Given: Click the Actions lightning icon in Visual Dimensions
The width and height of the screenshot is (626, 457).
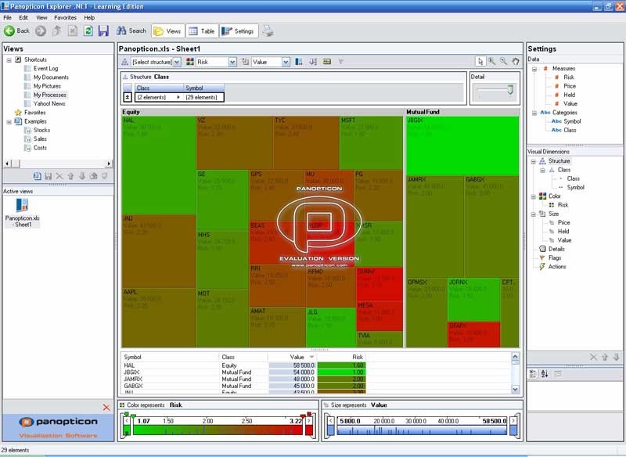Looking at the screenshot, I should pyautogui.click(x=542, y=267).
